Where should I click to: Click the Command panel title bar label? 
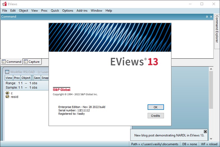pos(9,17)
